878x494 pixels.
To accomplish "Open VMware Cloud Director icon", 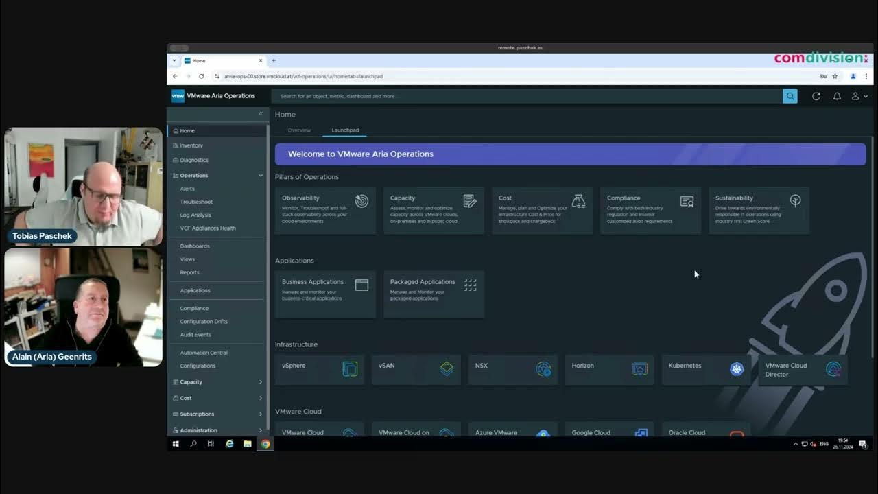I will tap(833, 369).
